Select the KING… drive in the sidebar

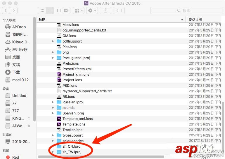[15, 118]
